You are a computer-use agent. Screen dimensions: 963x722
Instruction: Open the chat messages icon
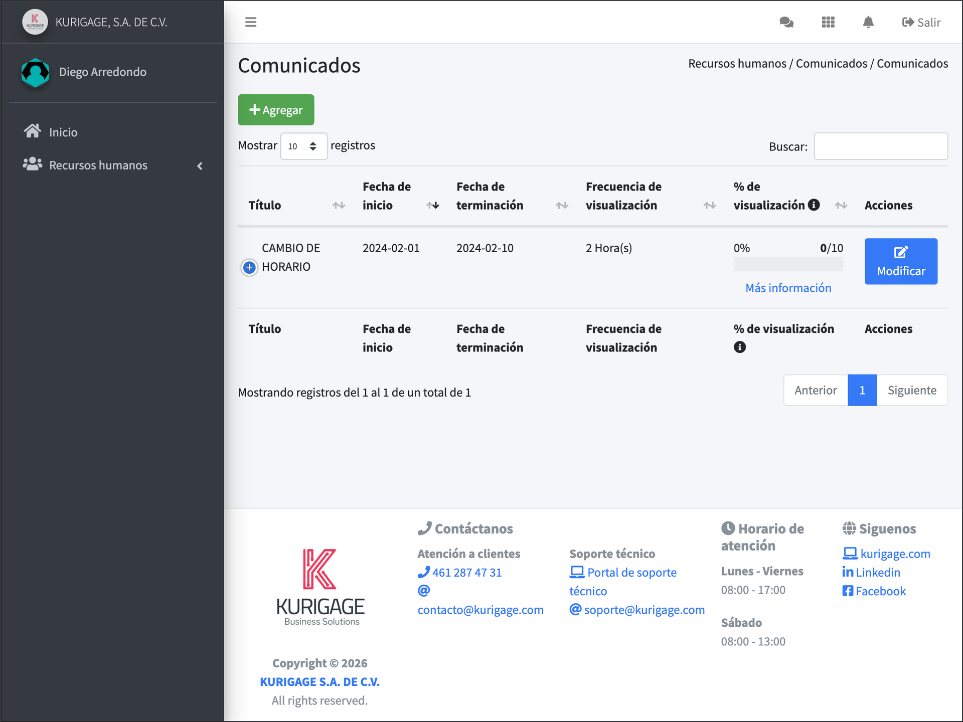click(786, 22)
